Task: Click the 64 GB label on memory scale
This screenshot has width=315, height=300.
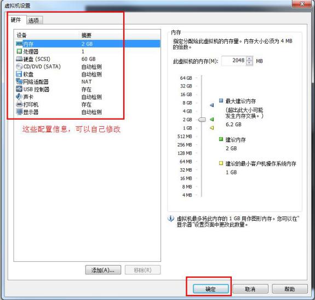Action: 186,78
